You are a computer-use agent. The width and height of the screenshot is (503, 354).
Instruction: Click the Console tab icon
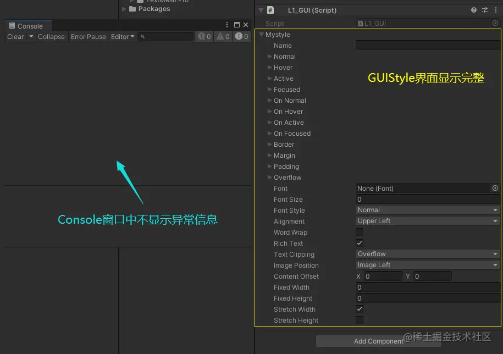(12, 26)
